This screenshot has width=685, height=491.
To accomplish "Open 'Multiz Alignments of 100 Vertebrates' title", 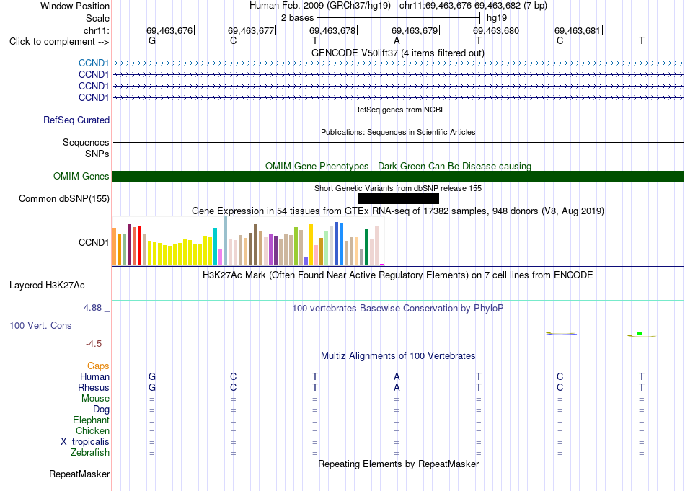I will coord(398,355).
